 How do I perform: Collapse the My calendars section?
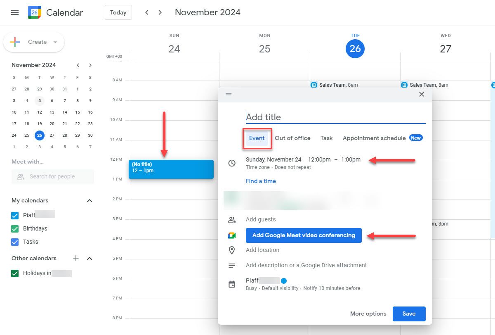click(x=89, y=200)
